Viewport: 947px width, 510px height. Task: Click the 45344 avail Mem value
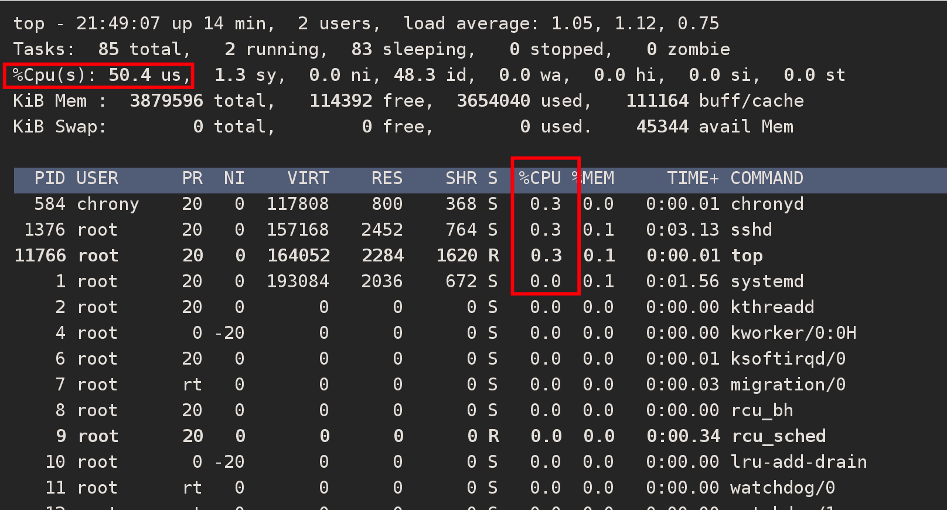click(662, 127)
